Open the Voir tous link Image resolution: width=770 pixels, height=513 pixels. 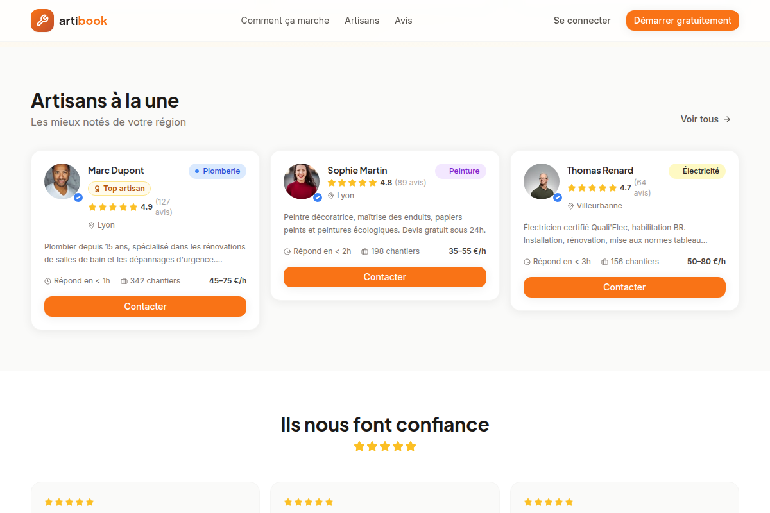pos(706,119)
